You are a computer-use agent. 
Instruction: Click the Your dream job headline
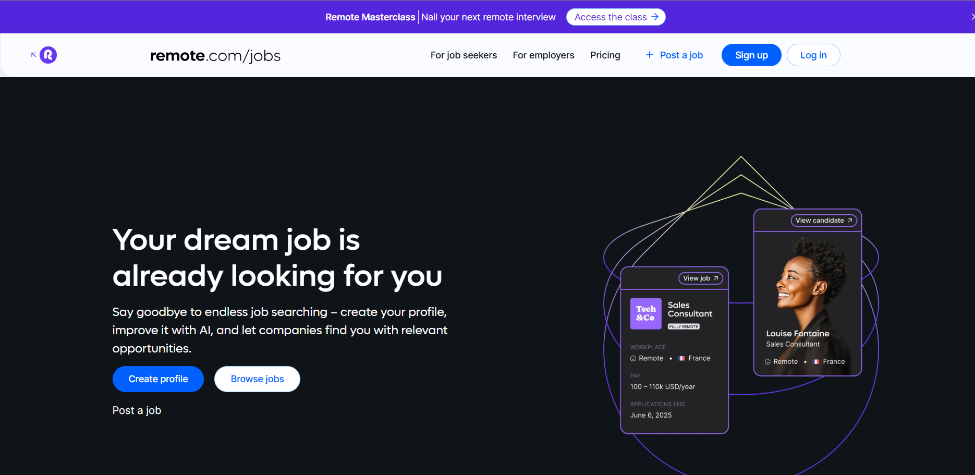[277, 258]
